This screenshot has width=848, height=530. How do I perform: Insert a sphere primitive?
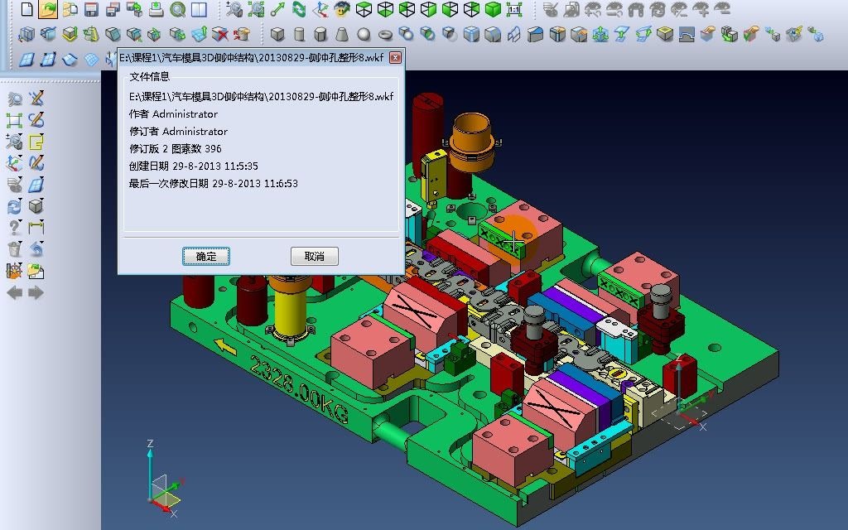point(364,35)
